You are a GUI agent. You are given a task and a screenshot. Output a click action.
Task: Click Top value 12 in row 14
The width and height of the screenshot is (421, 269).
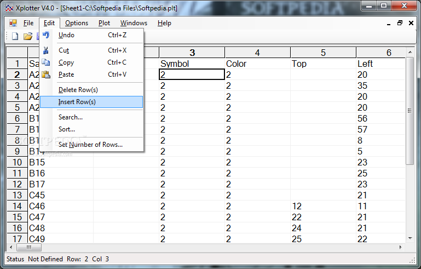[x=323, y=206]
